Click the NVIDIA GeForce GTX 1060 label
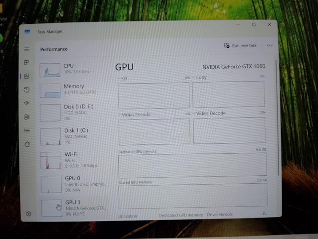This screenshot has height=239, width=318. click(x=234, y=67)
